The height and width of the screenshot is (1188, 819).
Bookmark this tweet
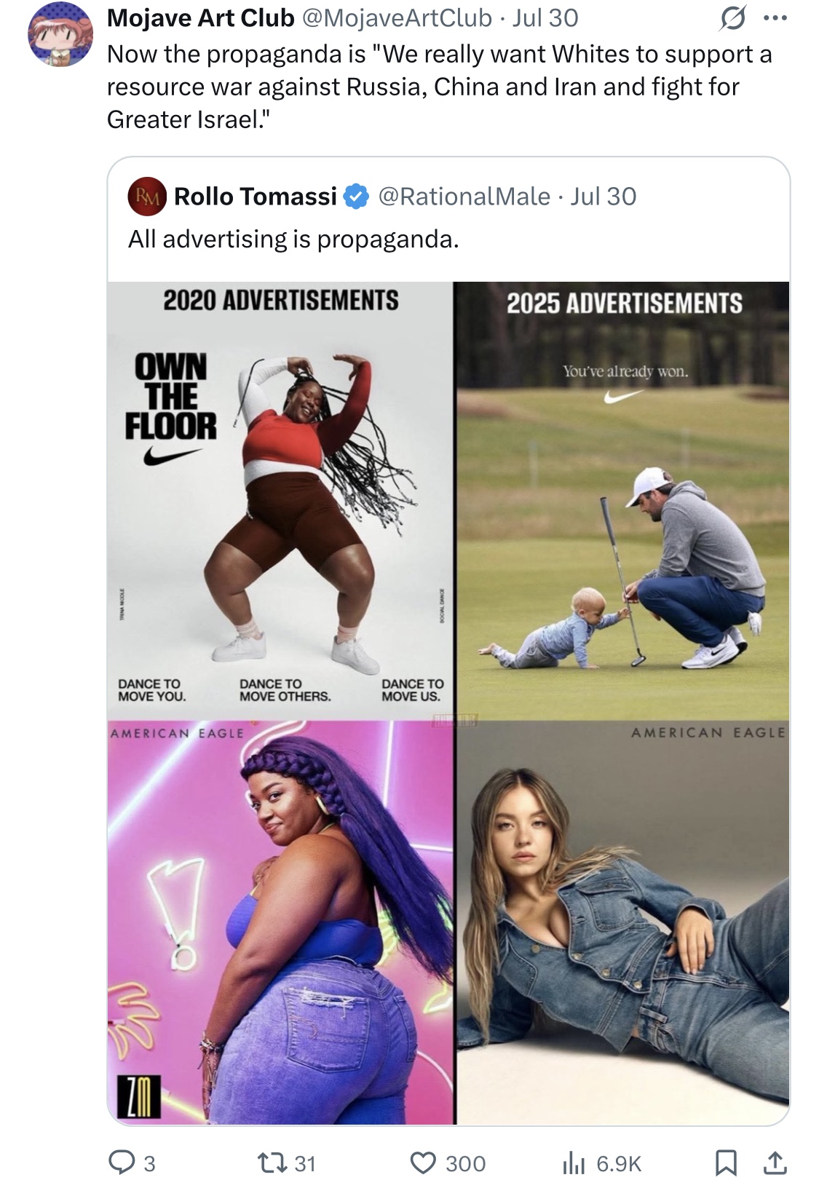pyautogui.click(x=724, y=1163)
